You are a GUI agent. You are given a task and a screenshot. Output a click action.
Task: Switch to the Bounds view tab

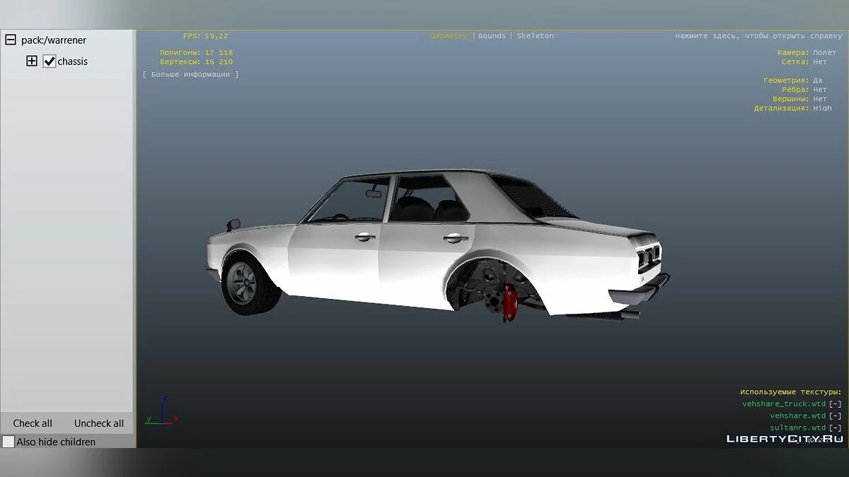point(492,36)
